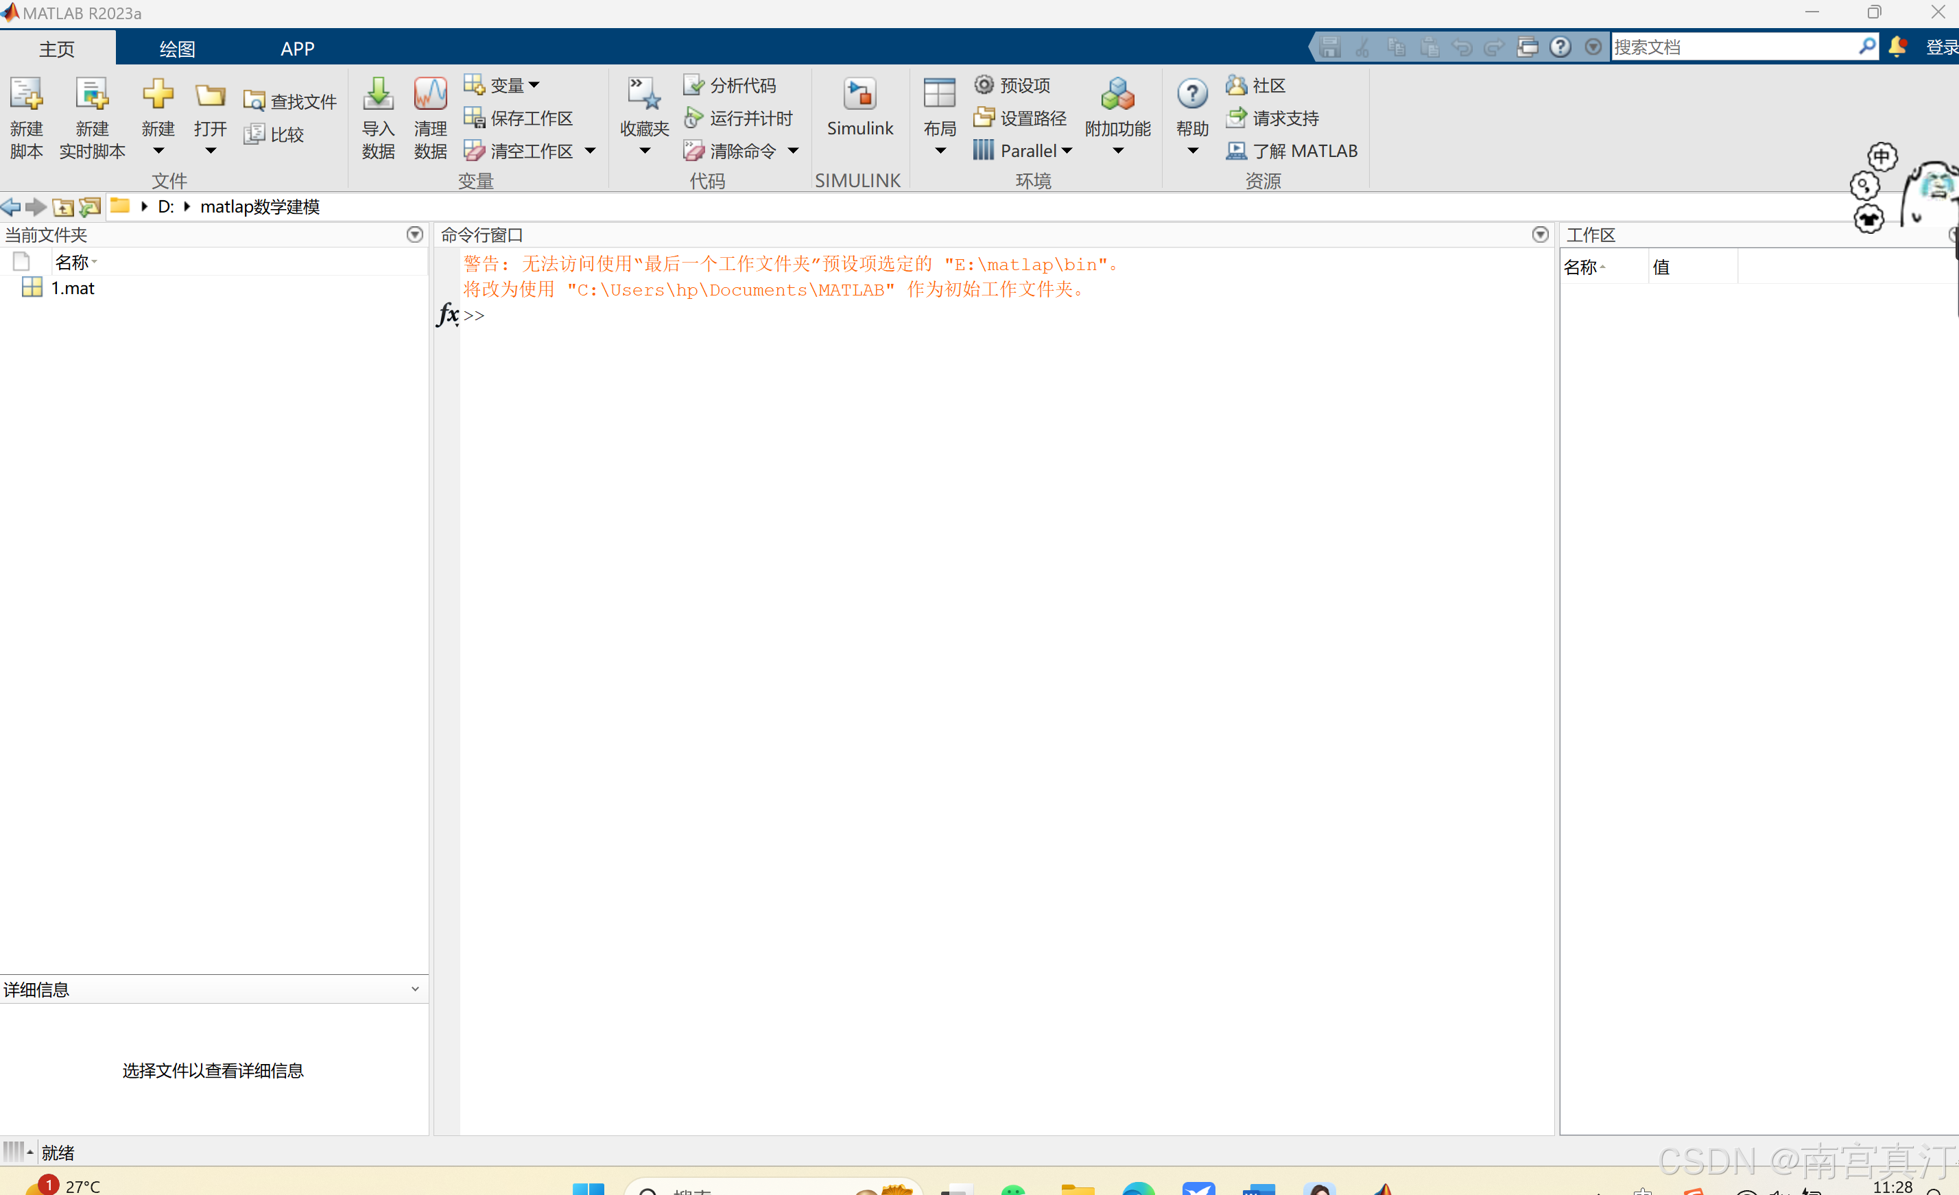Viewport: 1959px width, 1195px height.
Task: Click the up one level folder icon
Action: [x=63, y=207]
